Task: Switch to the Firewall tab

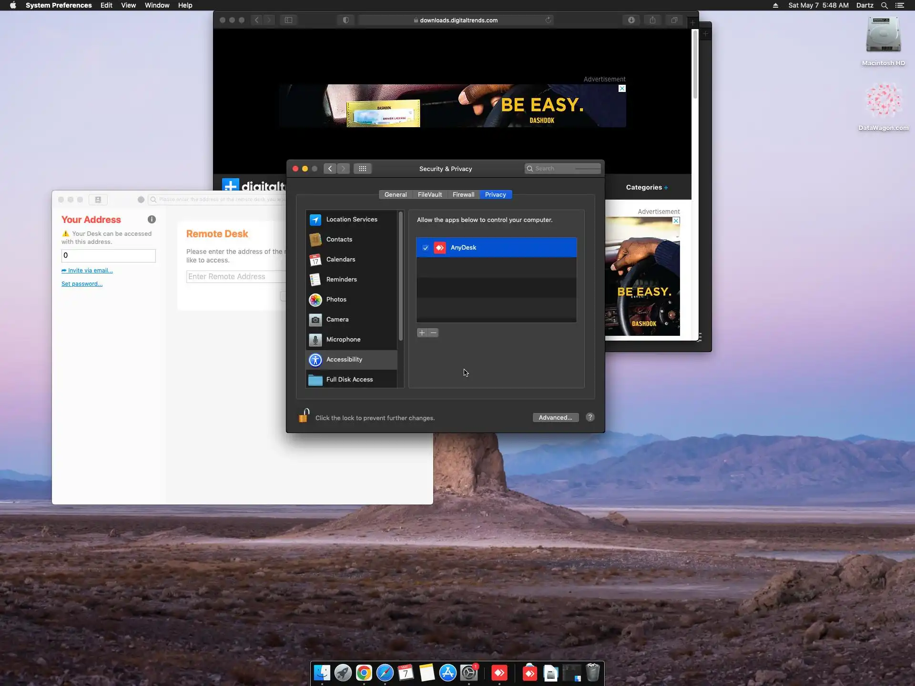Action: [463, 194]
